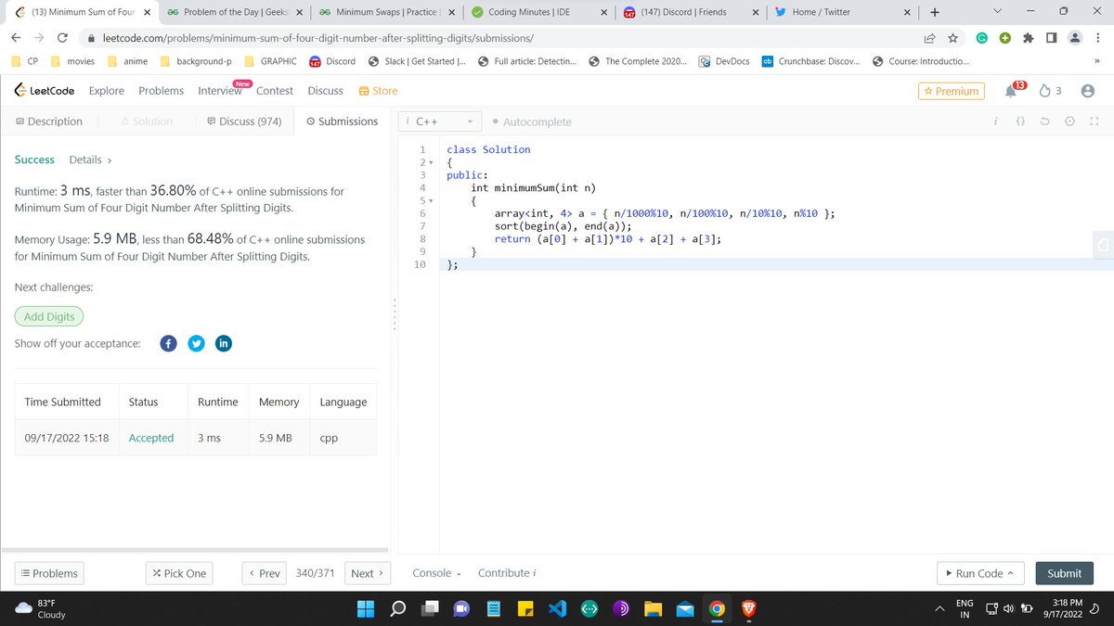Open taskbar search
This screenshot has width=1114, height=626.
coord(397,609)
